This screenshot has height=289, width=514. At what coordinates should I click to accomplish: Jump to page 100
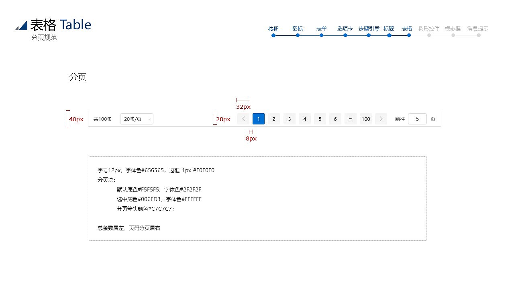click(x=366, y=119)
